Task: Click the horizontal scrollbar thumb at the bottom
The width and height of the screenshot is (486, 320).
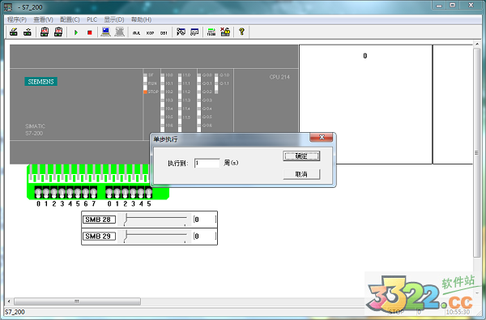Action: [77, 301]
